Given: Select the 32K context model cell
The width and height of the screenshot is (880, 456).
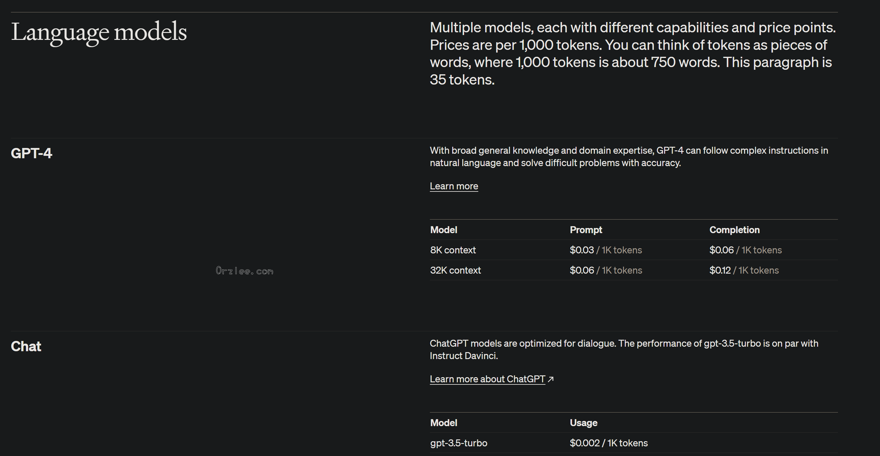Looking at the screenshot, I should point(455,270).
